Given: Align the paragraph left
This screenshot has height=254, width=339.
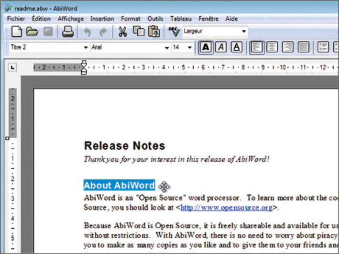Looking at the screenshot, I should tap(256, 47).
